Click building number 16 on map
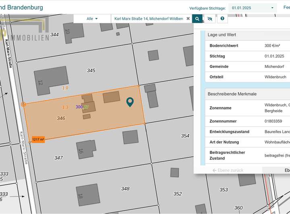 click(x=81, y=151)
